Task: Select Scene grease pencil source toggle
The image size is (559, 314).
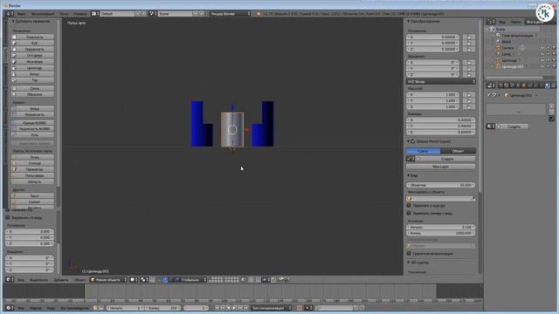Action: tap(423, 151)
